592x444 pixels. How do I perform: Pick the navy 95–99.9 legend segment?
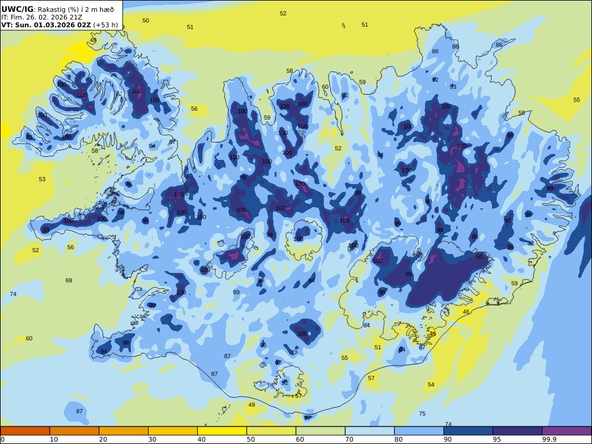coord(517,431)
